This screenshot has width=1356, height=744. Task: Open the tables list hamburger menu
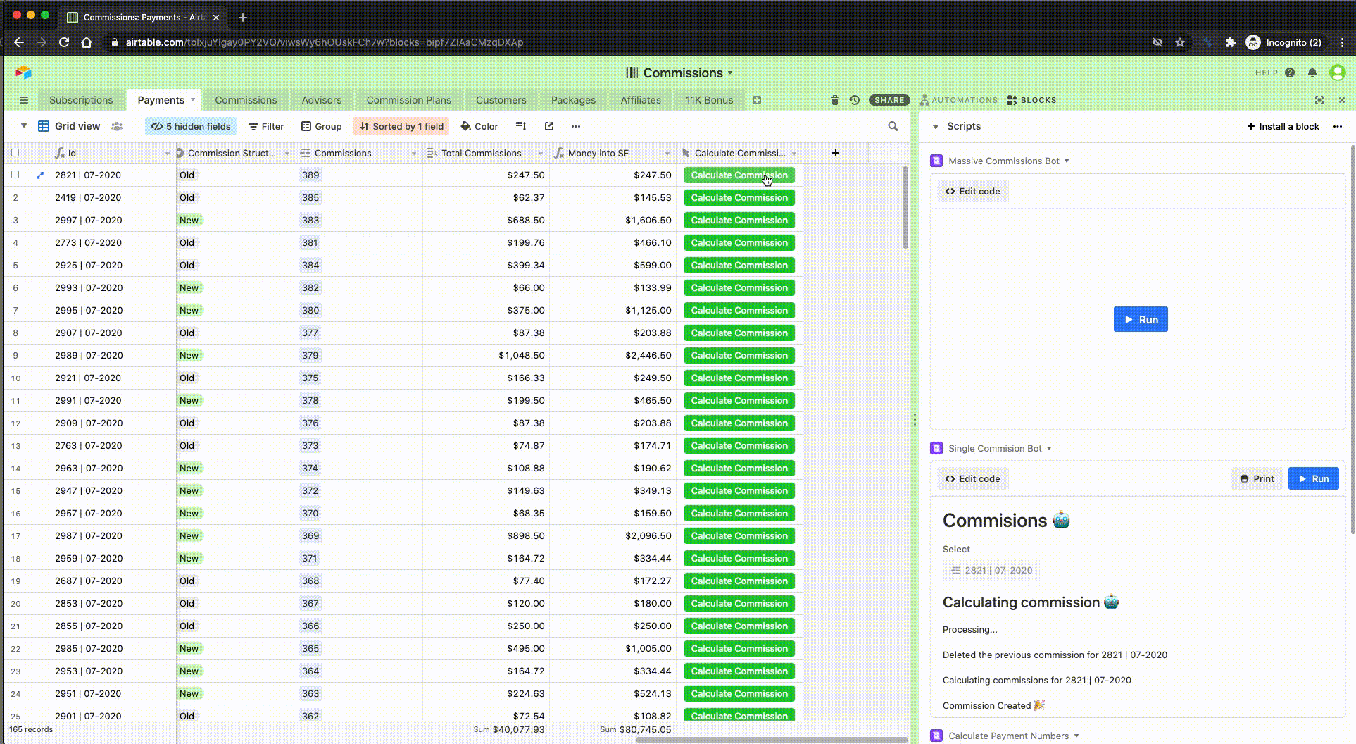tap(23, 100)
